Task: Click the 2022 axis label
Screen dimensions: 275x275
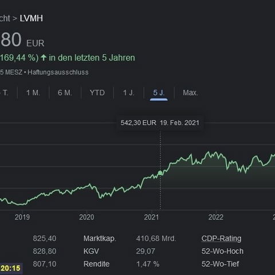Action: tap(216, 217)
